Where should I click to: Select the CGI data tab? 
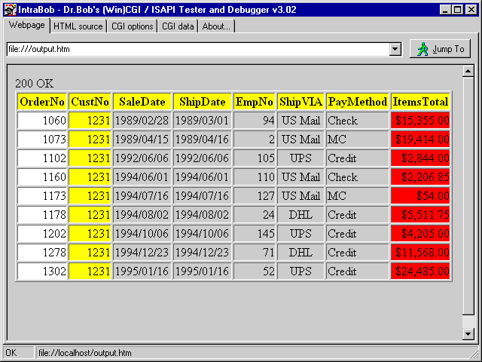coord(178,26)
